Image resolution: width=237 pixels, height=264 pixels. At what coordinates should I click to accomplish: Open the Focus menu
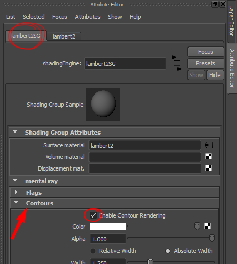tap(60, 17)
